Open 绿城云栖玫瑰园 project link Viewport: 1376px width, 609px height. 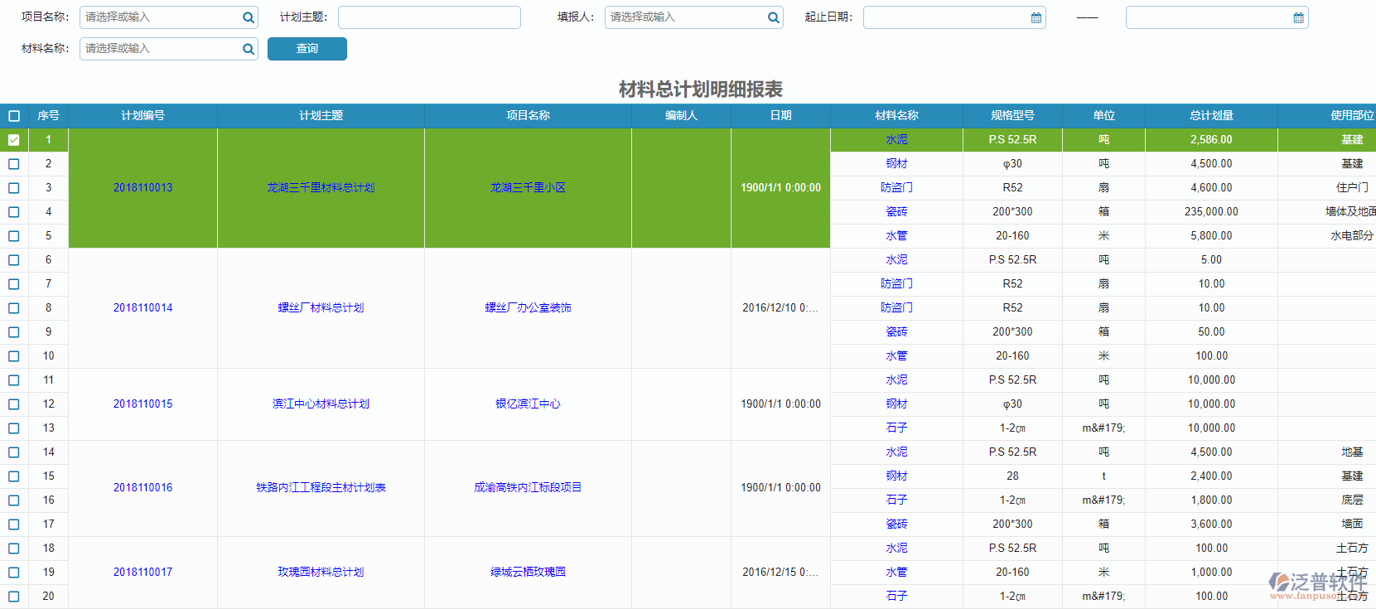point(529,573)
